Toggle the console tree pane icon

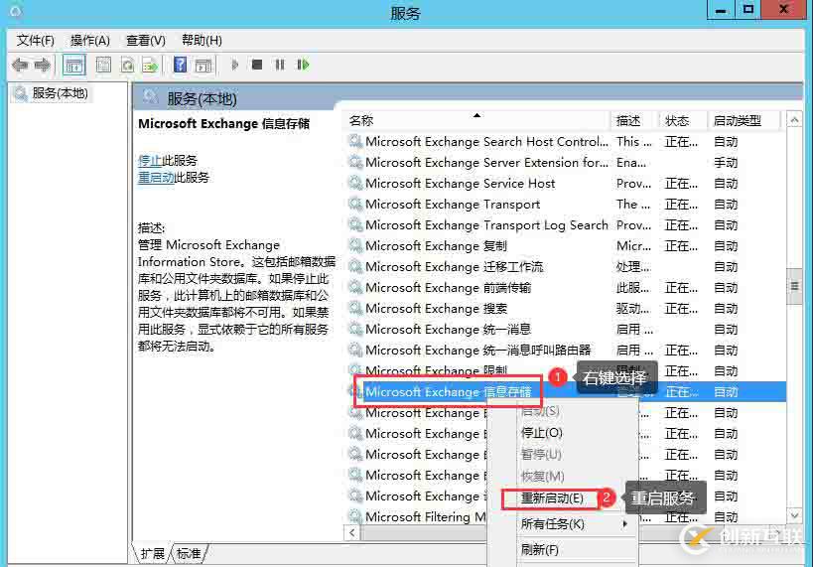[x=73, y=65]
